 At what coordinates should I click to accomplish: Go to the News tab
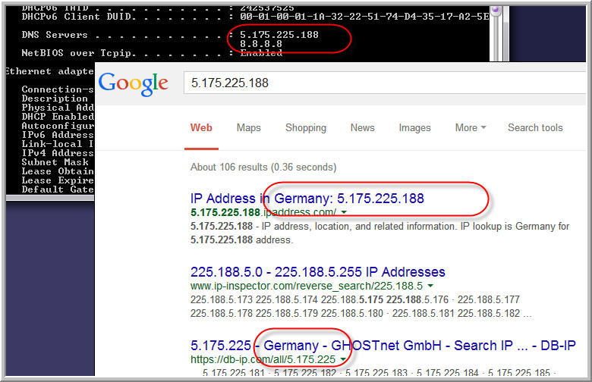click(363, 128)
